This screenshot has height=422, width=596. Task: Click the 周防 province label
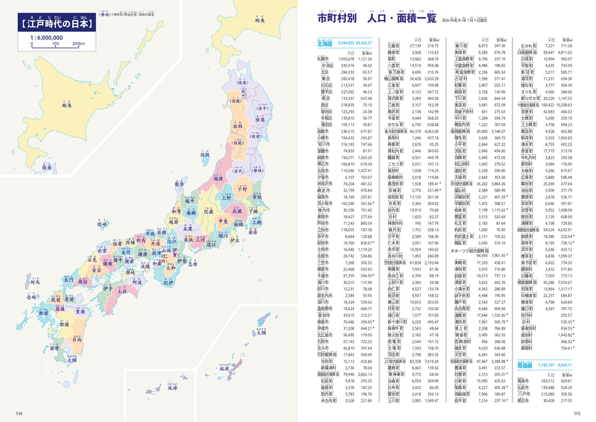(83, 282)
